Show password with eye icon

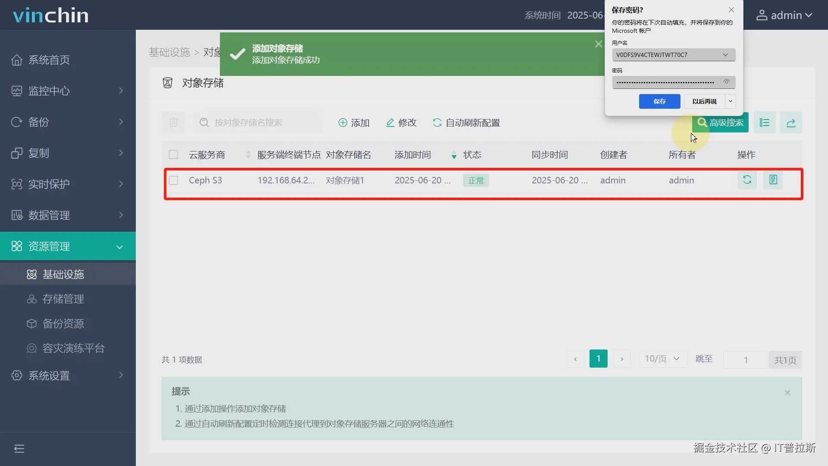click(x=727, y=82)
